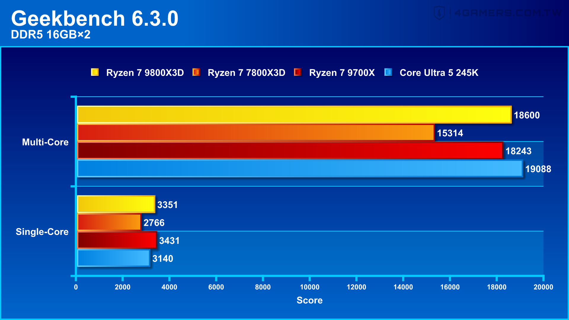Click the red Single-Core bar scoring 3431

point(117,240)
